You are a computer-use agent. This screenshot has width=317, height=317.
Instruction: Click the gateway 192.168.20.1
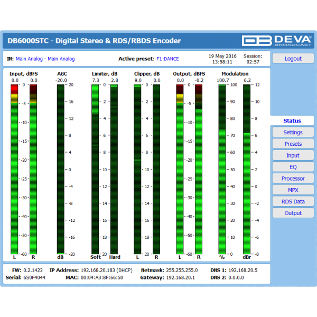coord(180,277)
